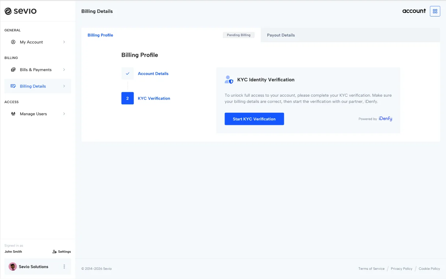Click the Signed in as label
This screenshot has height=279, width=446.
(x=14, y=246)
